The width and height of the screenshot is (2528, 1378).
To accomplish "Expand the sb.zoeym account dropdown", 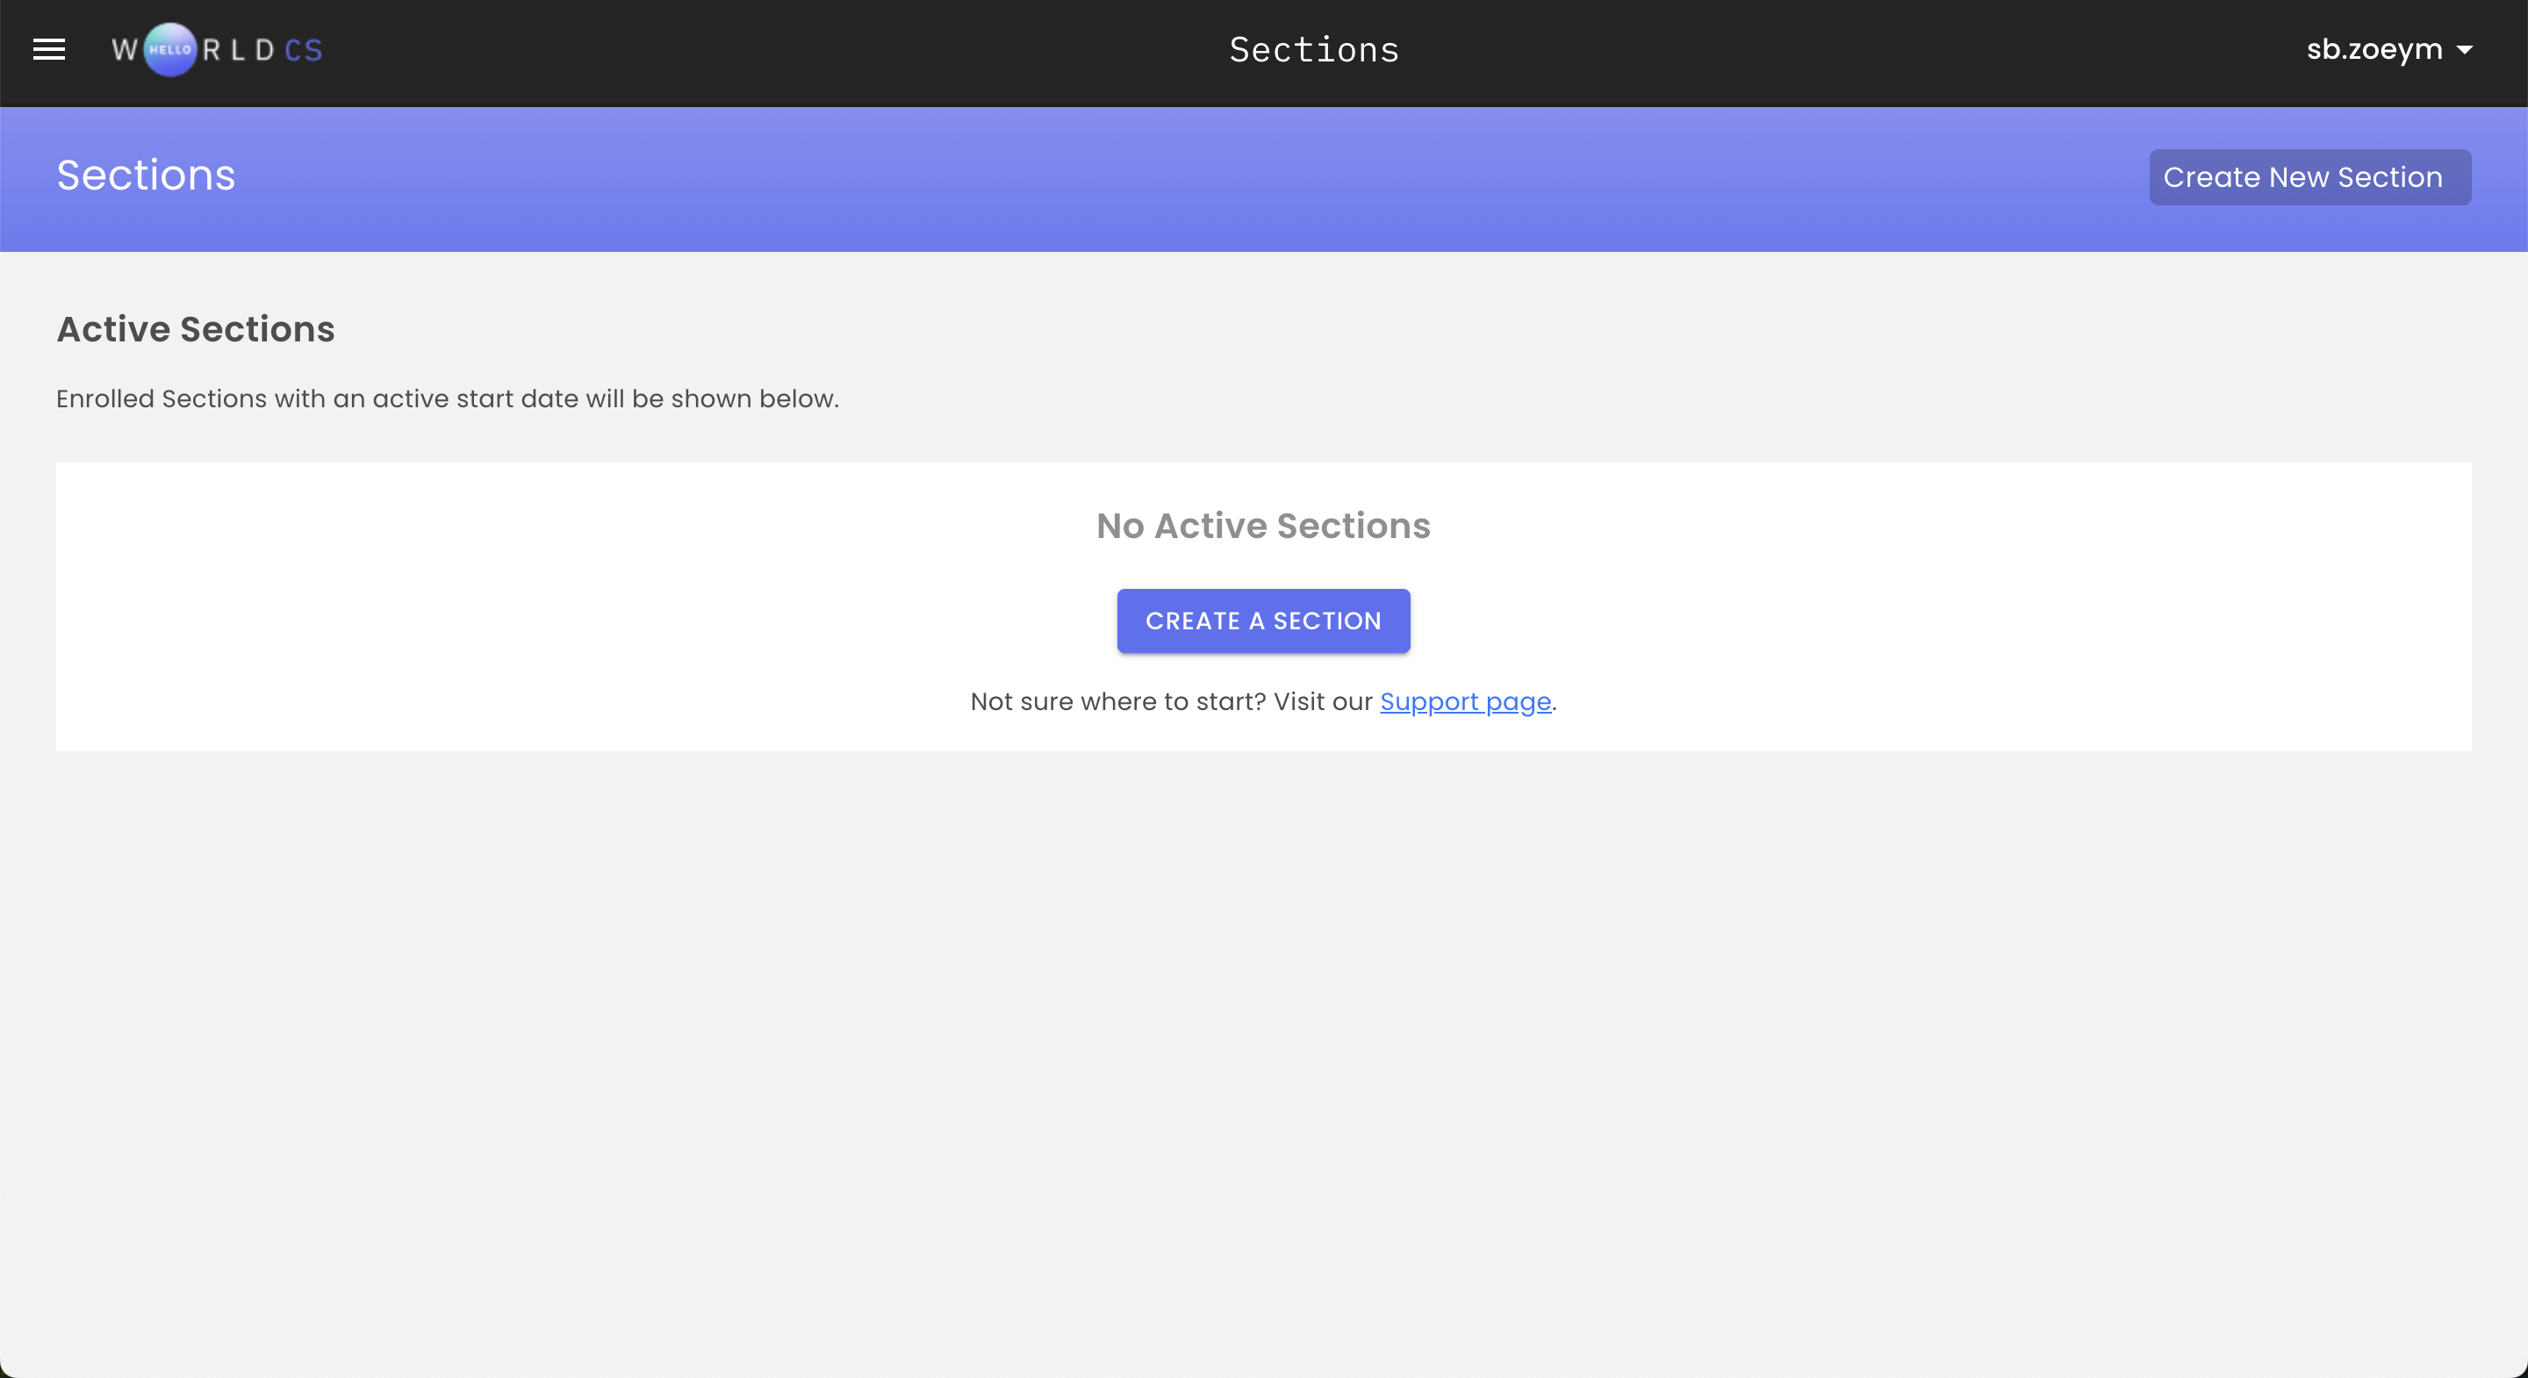I will click(x=2388, y=49).
